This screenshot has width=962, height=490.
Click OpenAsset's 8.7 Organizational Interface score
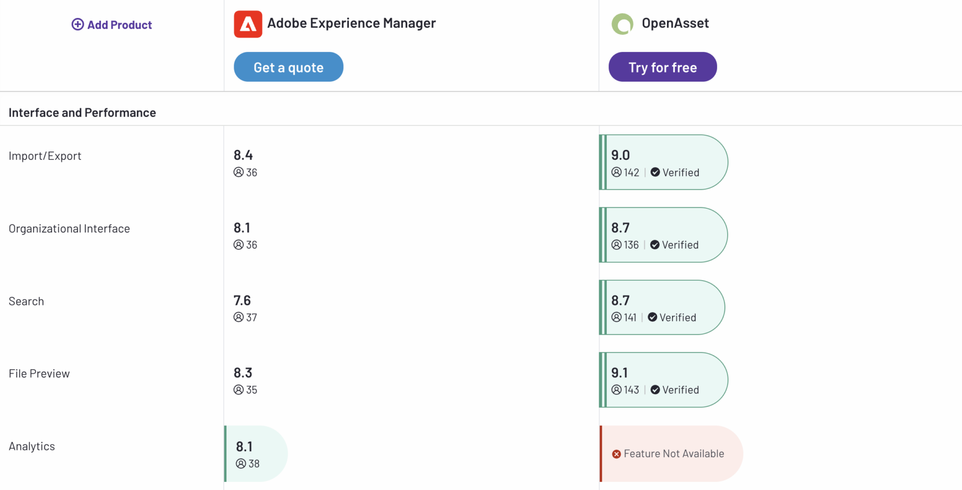pos(620,227)
